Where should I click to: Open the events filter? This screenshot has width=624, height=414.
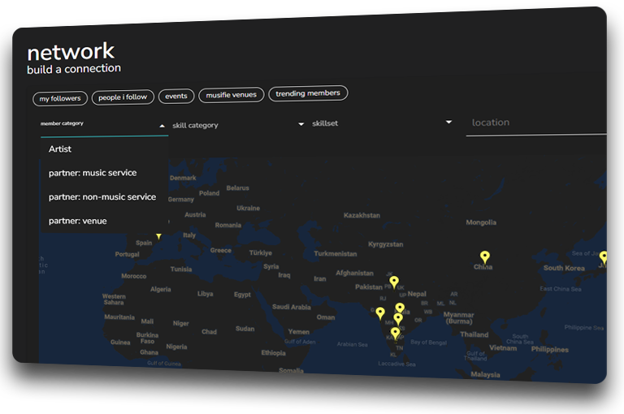(176, 96)
